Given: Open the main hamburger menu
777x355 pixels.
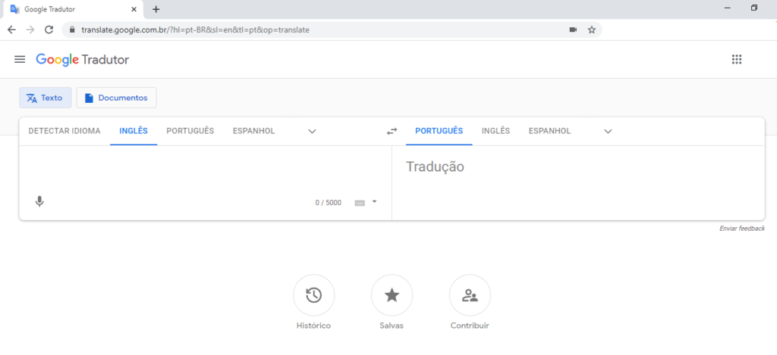Looking at the screenshot, I should 19,59.
